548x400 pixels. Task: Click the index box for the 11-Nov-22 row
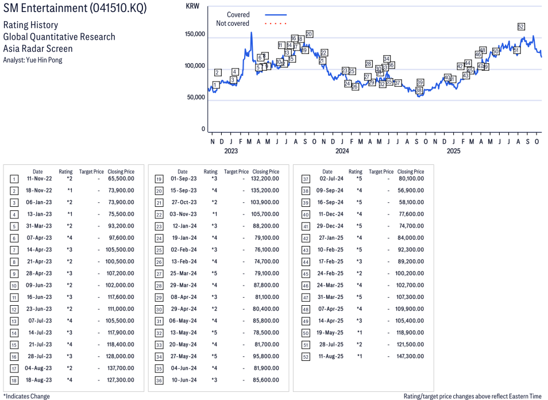pos(14,179)
